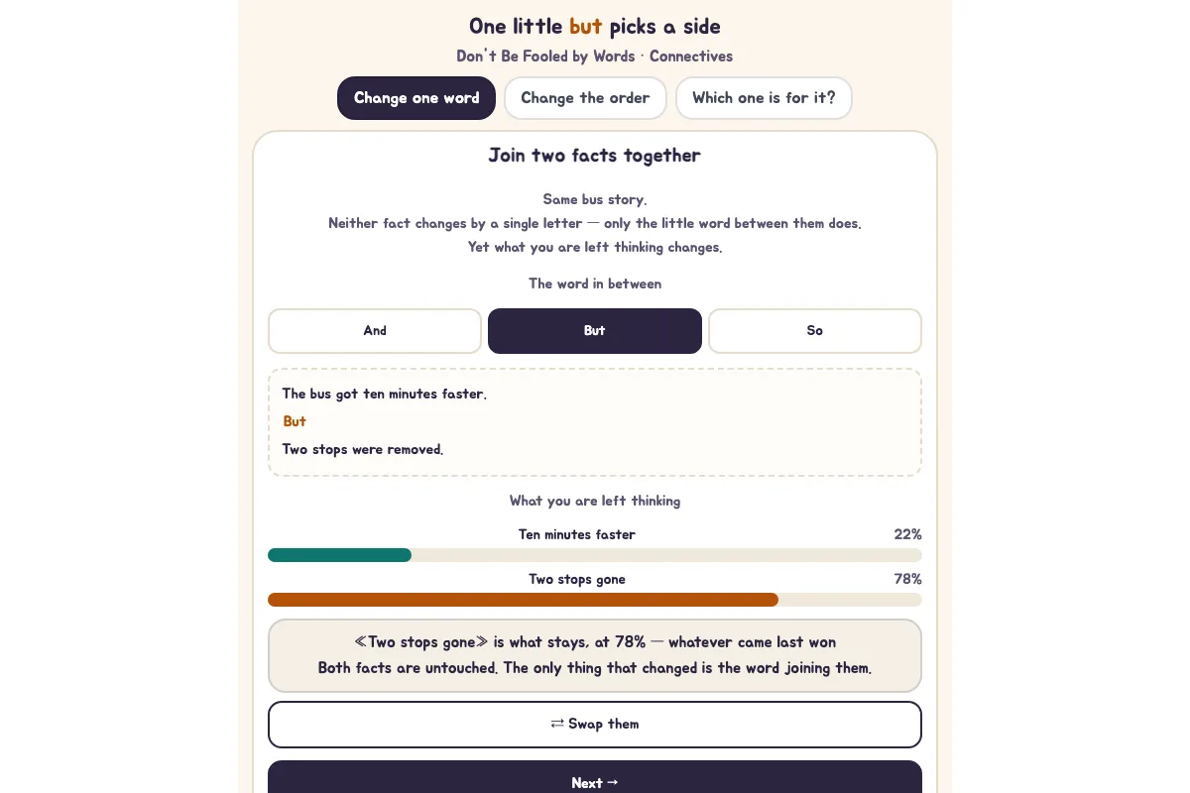This screenshot has height=793, width=1190.
Task: Click the 'Join two facts together' heading
Action: pos(595,156)
